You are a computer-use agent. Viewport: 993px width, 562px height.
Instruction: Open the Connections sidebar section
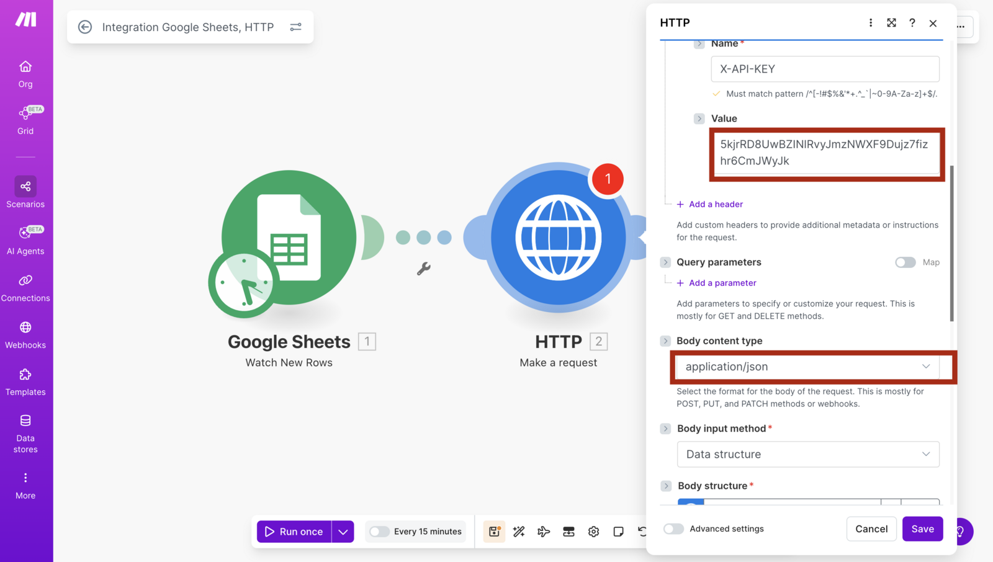(x=25, y=288)
